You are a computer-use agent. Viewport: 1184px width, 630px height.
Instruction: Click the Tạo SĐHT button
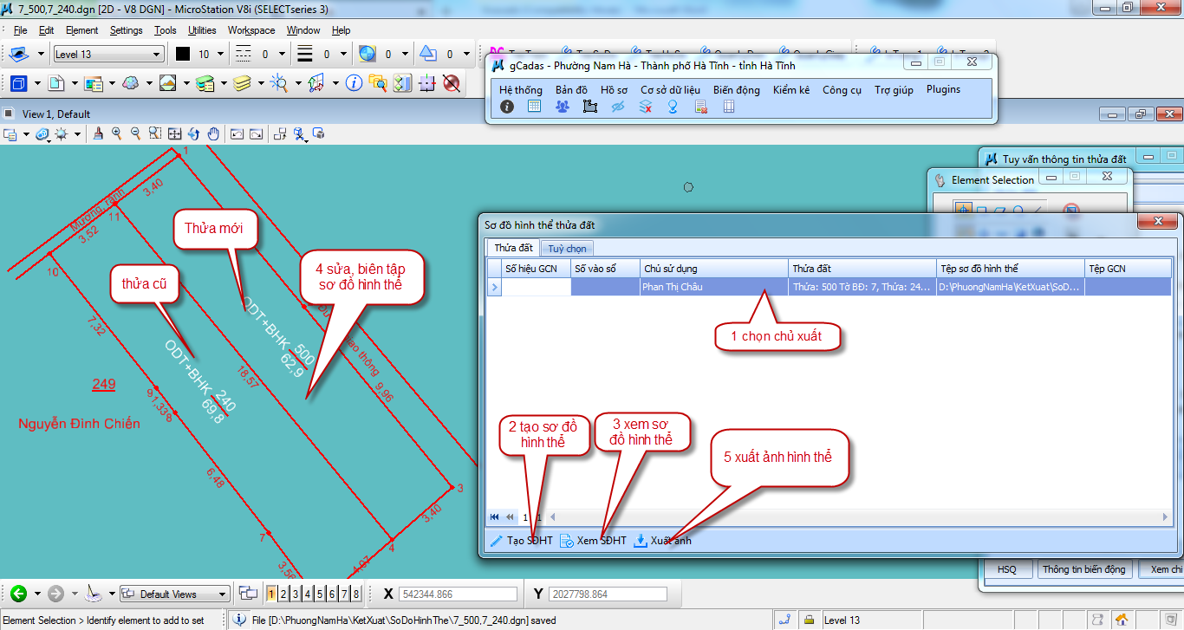point(521,541)
